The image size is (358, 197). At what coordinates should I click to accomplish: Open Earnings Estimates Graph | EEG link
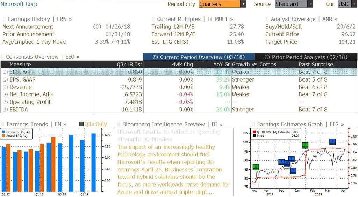coord(300,124)
